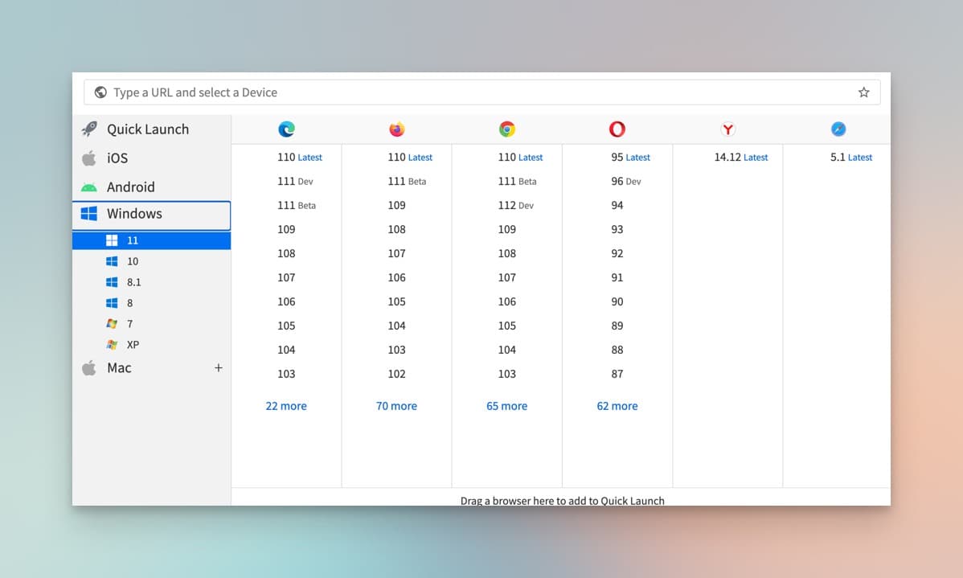Select Chrome 112 Dev
The width and height of the screenshot is (963, 578).
(x=516, y=205)
